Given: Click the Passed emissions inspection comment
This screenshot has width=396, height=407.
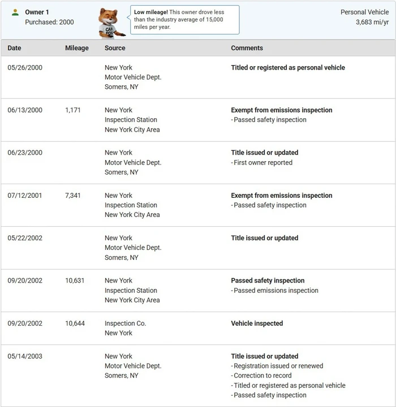Looking at the screenshot, I should click(x=274, y=291).
